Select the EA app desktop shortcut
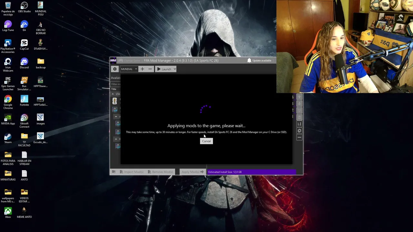Viewport: 413px width, 232px height. tap(24, 26)
